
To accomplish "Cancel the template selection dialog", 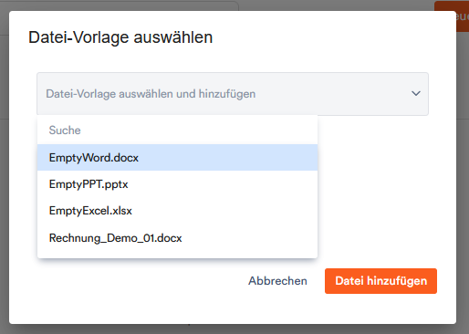I will pyautogui.click(x=277, y=281).
